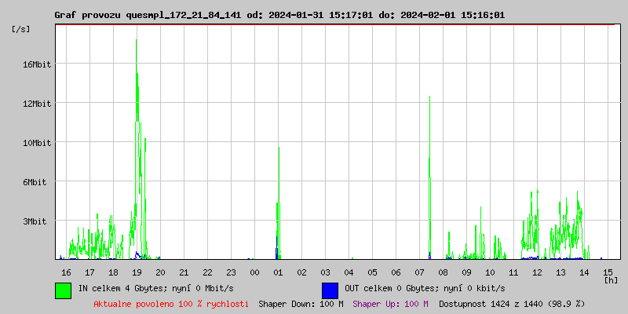The image size is (628, 314).
Task: Click the red 'Aktualne povoleno 100 % rychlosti' text
Action: point(171,303)
